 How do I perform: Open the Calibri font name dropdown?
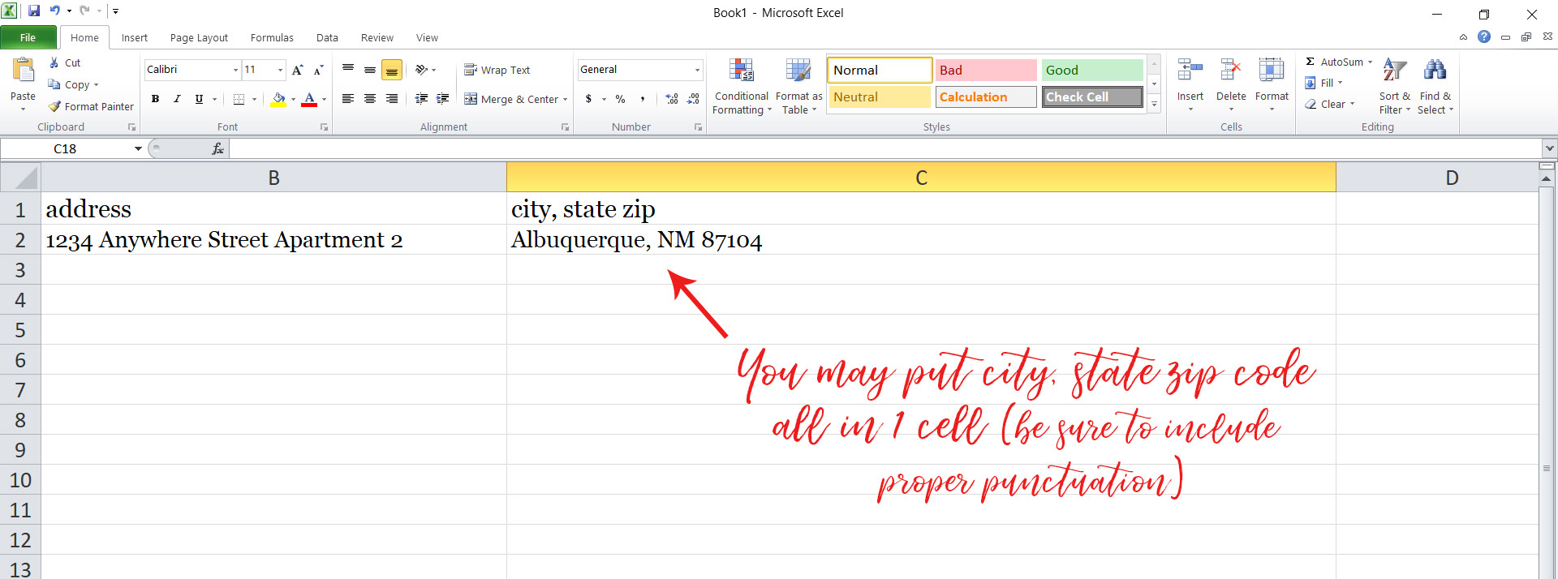coord(235,70)
